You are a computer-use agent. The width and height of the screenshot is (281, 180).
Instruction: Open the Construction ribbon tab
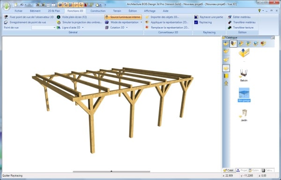pyautogui.click(x=98, y=11)
